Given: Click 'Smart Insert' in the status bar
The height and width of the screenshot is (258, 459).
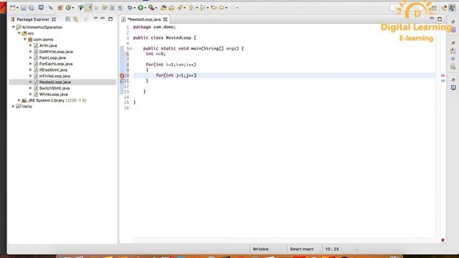Looking at the screenshot, I should 301,249.
